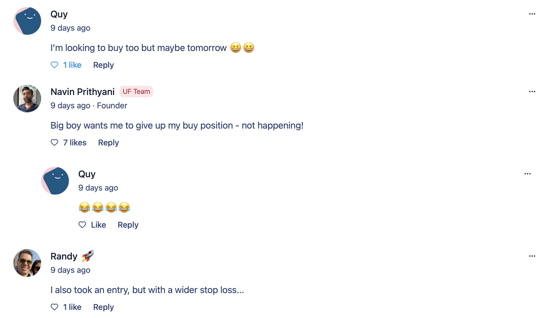Toggle the heart on Quy's 'buy too' comment
Viewport: 549px width, 318px height.
click(54, 65)
